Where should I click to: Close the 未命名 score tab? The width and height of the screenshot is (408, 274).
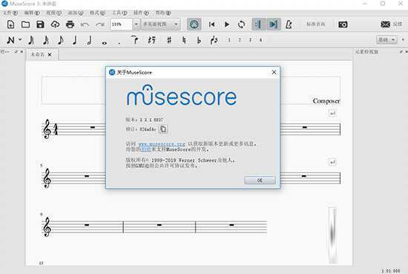coord(50,55)
